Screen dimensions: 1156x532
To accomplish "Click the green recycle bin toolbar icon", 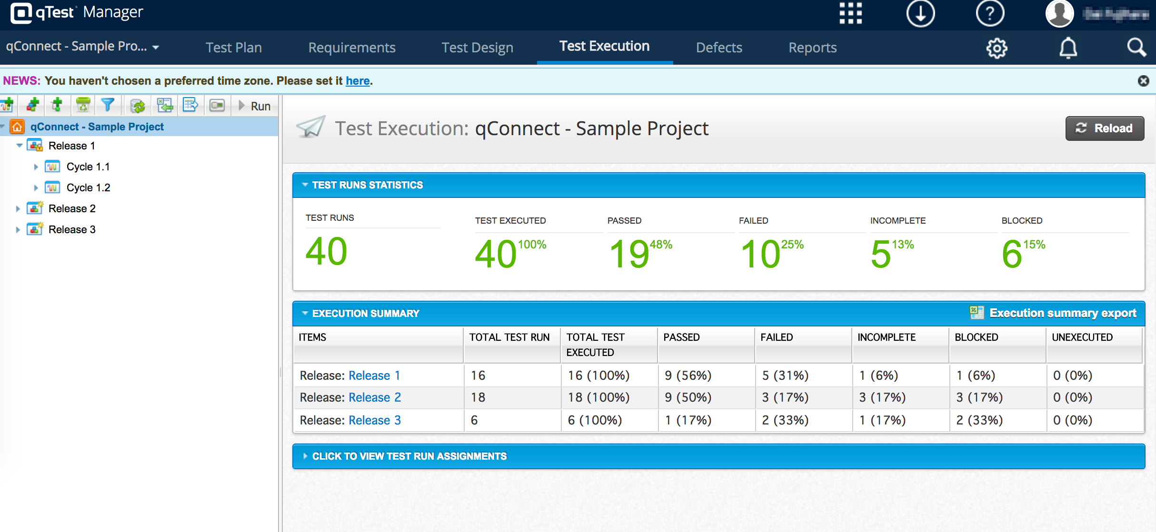I will tap(83, 105).
